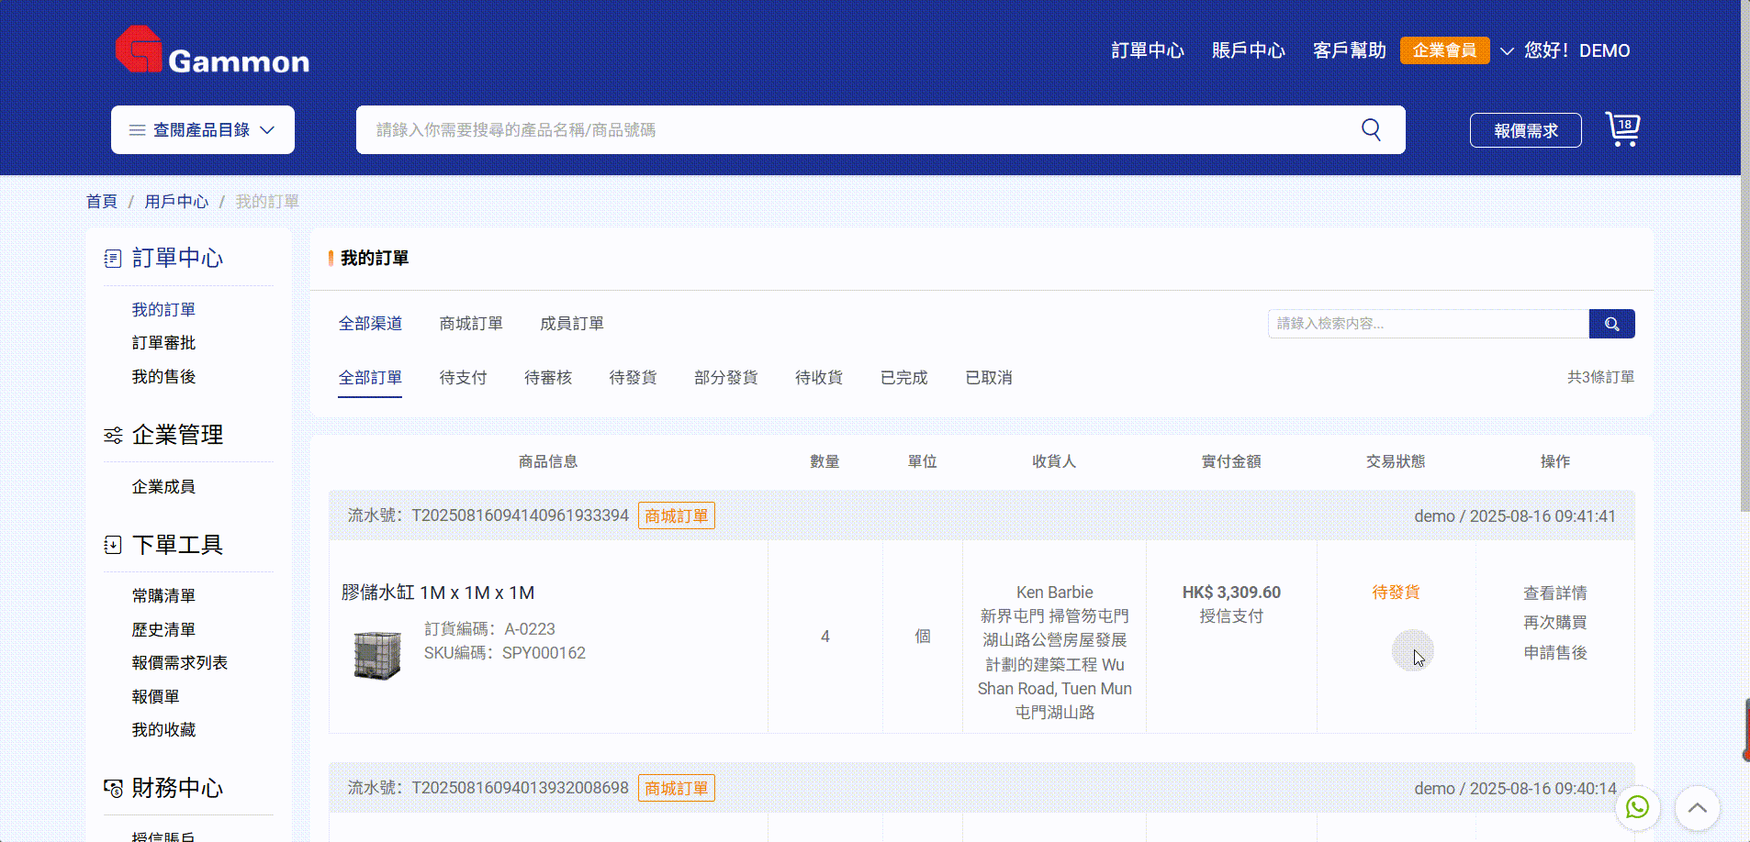This screenshot has width=1750, height=842.
Task: Expand the 查閱產品目錄 dropdown
Action: (x=202, y=130)
